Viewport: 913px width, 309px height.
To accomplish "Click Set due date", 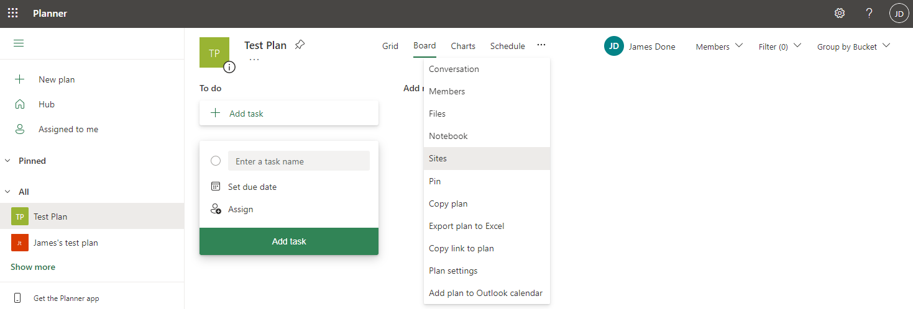I will (252, 187).
